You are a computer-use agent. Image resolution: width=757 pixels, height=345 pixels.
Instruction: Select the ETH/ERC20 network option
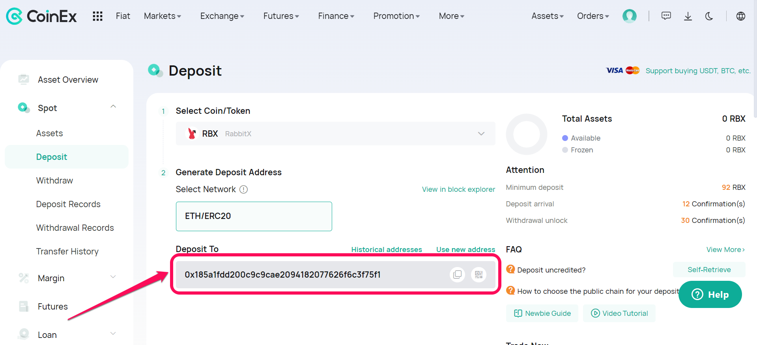pos(254,216)
